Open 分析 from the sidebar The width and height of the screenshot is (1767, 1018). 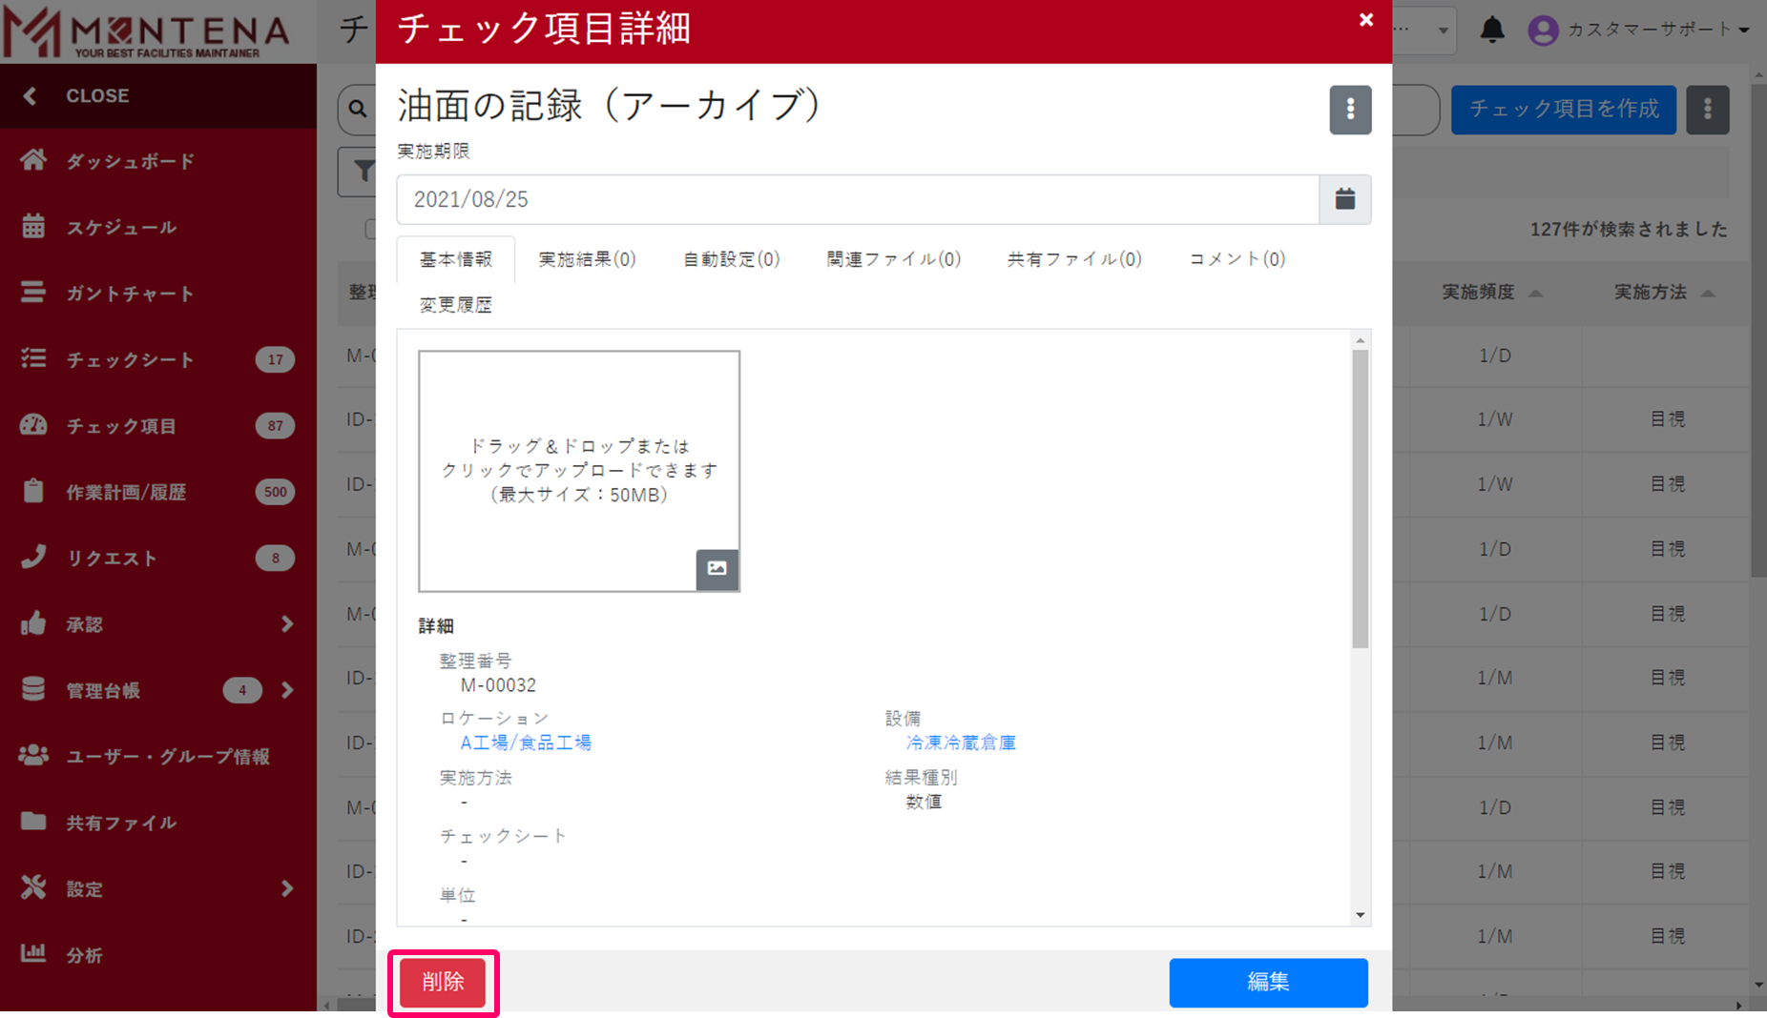[x=84, y=955]
